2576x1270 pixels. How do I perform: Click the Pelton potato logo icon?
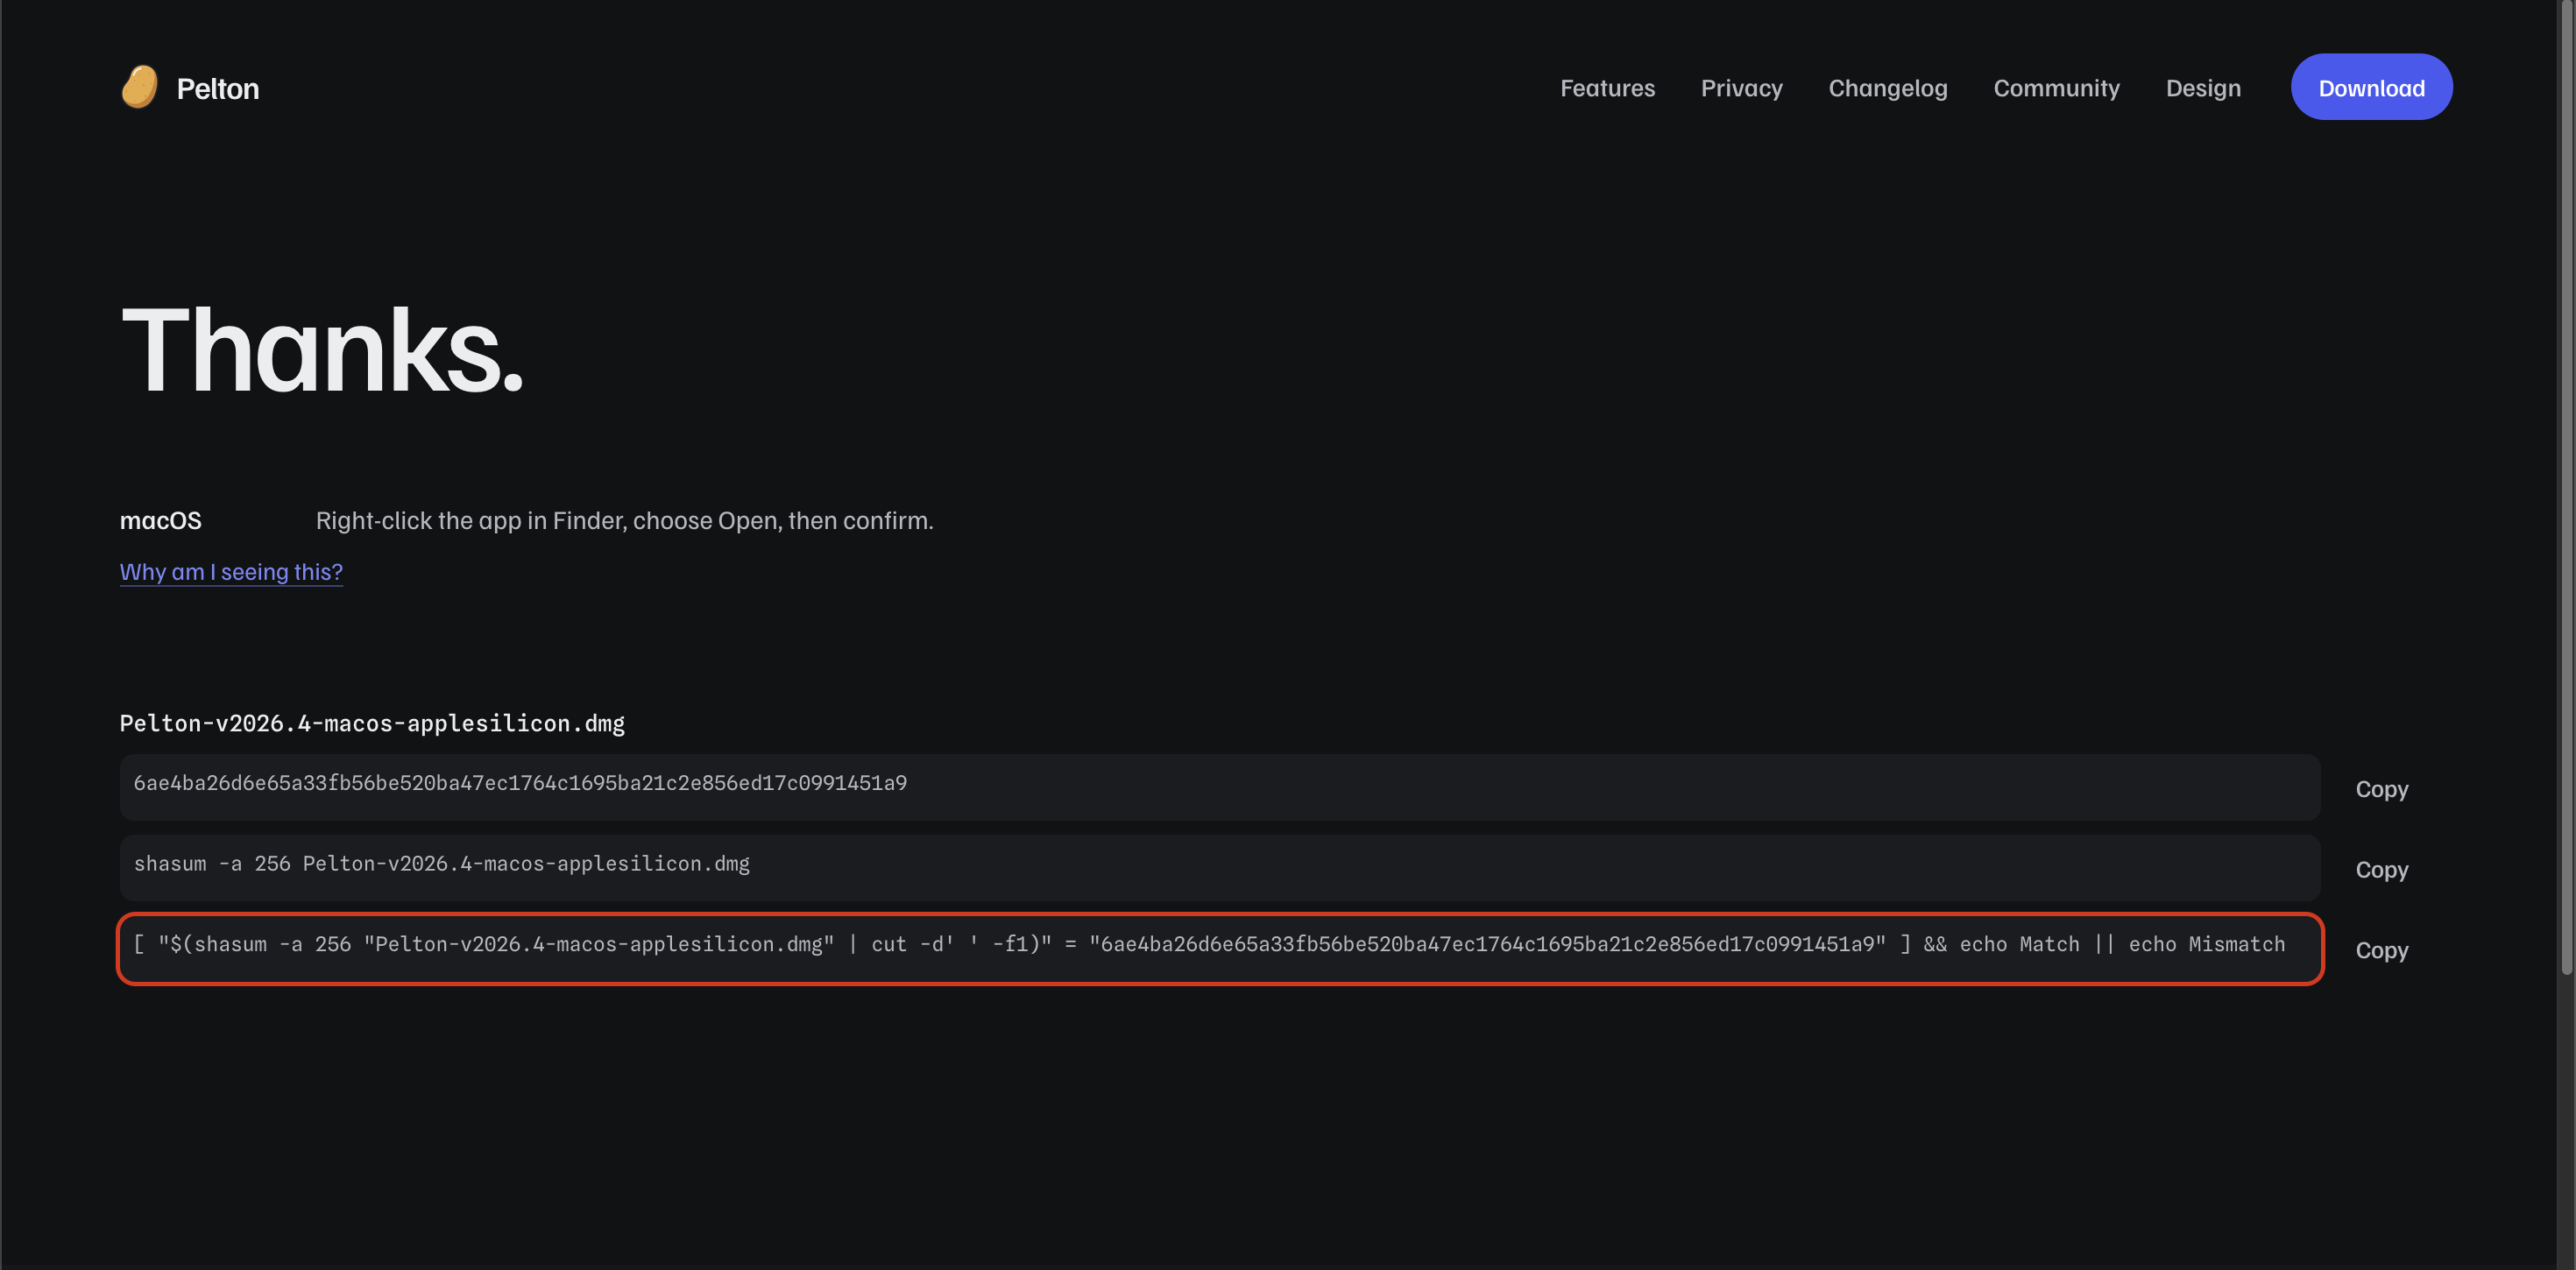click(140, 87)
